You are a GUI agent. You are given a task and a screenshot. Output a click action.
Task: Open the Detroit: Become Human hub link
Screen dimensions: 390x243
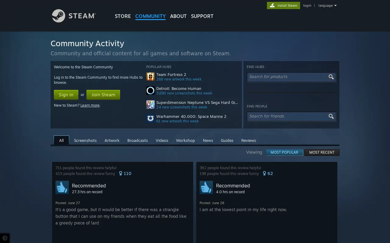tap(179, 88)
